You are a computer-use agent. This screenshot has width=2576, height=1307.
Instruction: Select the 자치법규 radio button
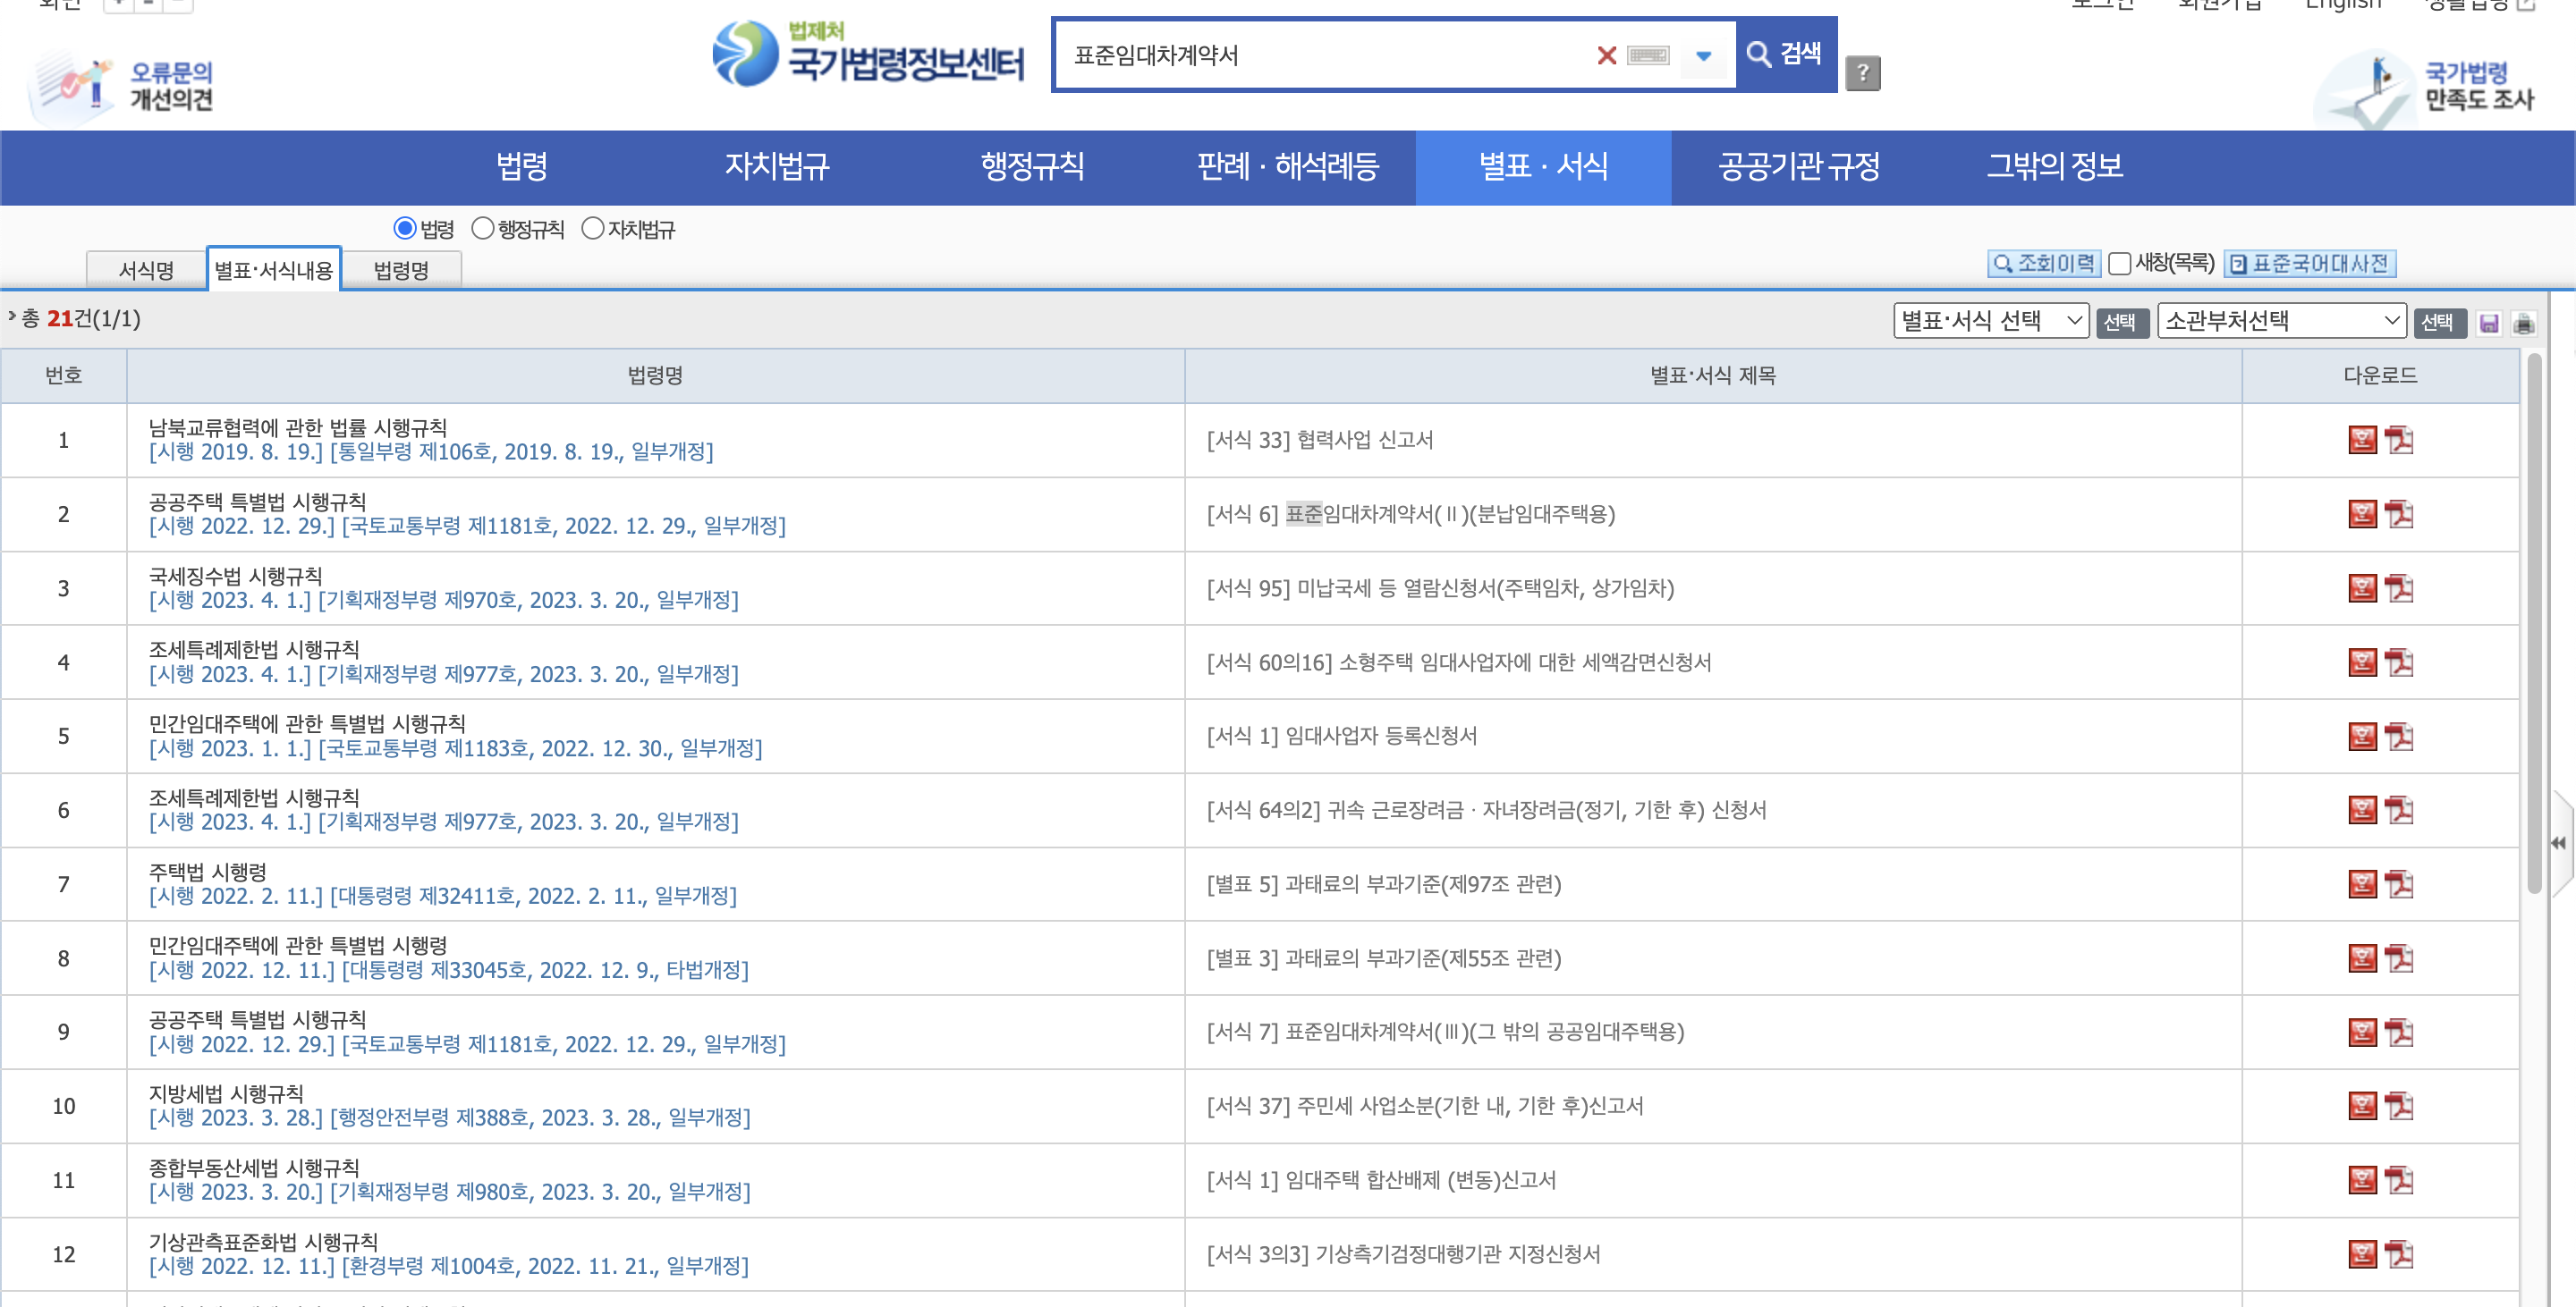click(593, 229)
